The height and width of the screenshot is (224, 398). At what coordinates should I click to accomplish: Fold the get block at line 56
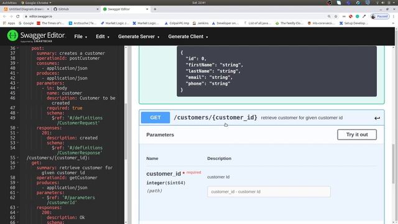18,162
